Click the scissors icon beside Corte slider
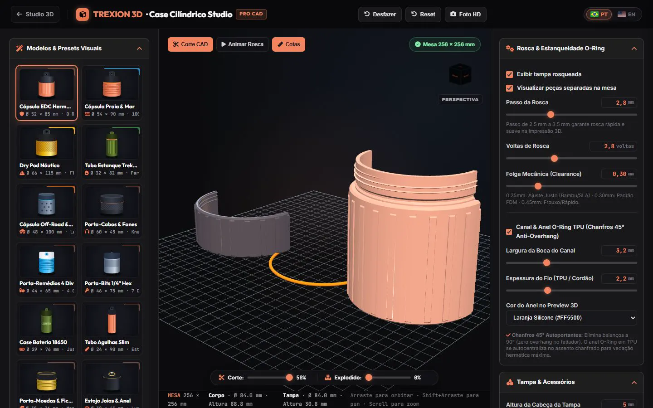This screenshot has height=408, width=653. pyautogui.click(x=222, y=378)
